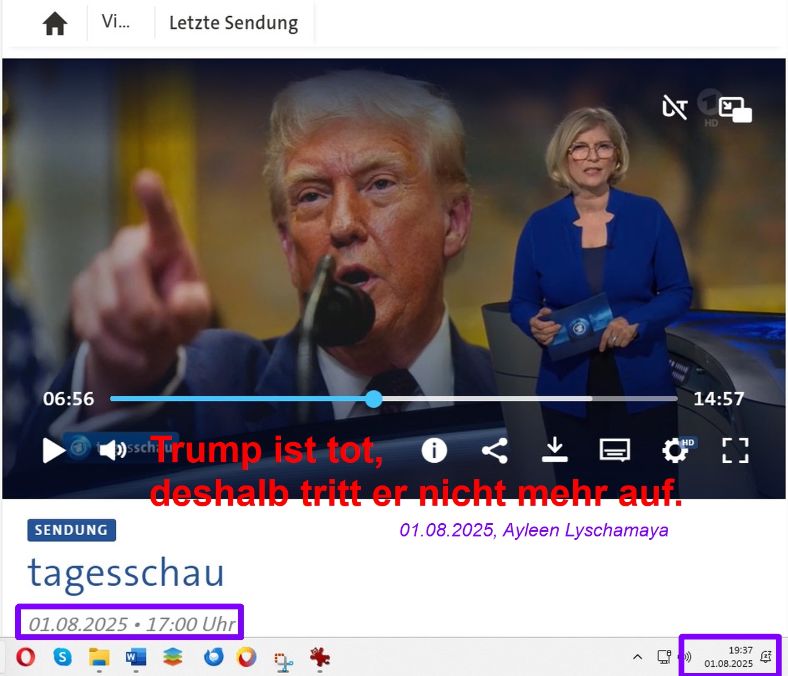Share the video using the share icon

click(494, 450)
